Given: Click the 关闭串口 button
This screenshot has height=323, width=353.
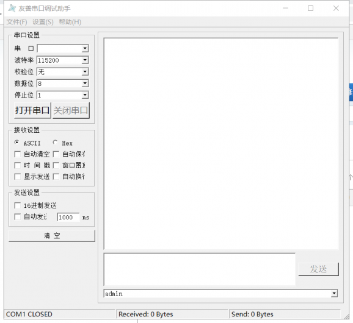Looking at the screenshot, I should point(71,110).
